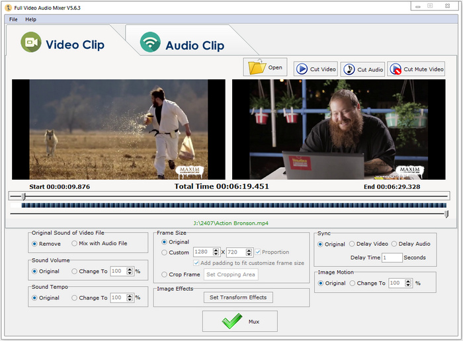Click Image Motion percent spinner arrows
Image resolution: width=463 pixels, height=341 pixels.
(x=408, y=283)
